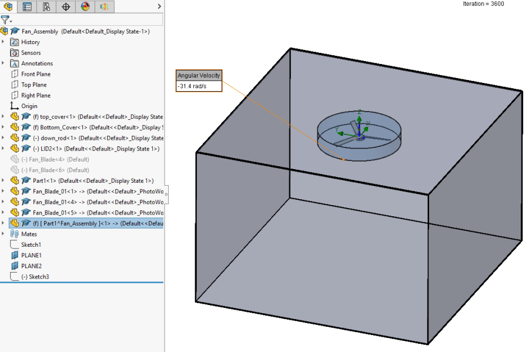The image size is (529, 352).
Task: Click the Fan_Assembly assembly icon
Action: point(4,31)
